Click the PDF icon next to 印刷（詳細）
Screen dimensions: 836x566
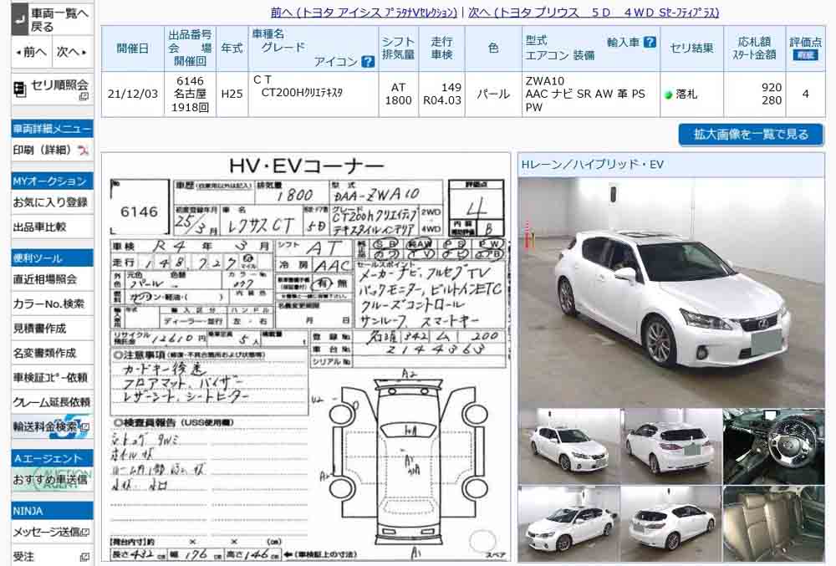point(83,150)
